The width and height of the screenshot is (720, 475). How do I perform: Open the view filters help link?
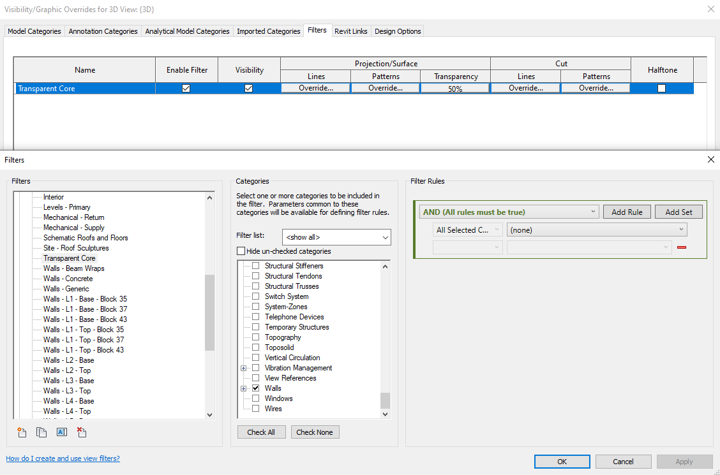click(x=63, y=458)
